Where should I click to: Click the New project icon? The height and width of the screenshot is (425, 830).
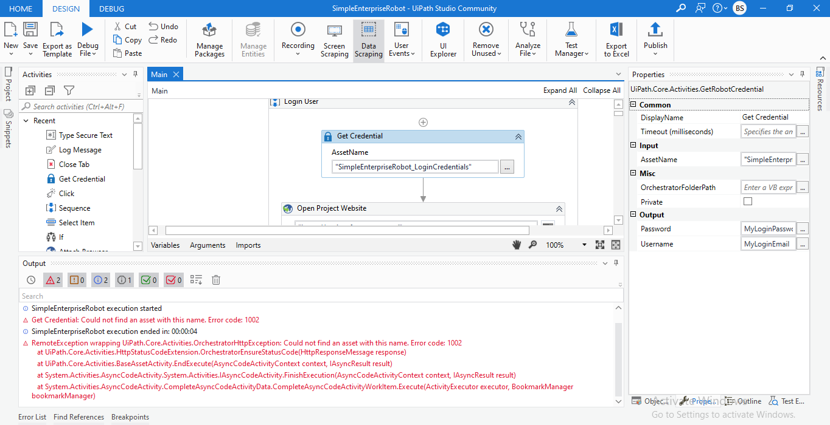[x=10, y=29]
